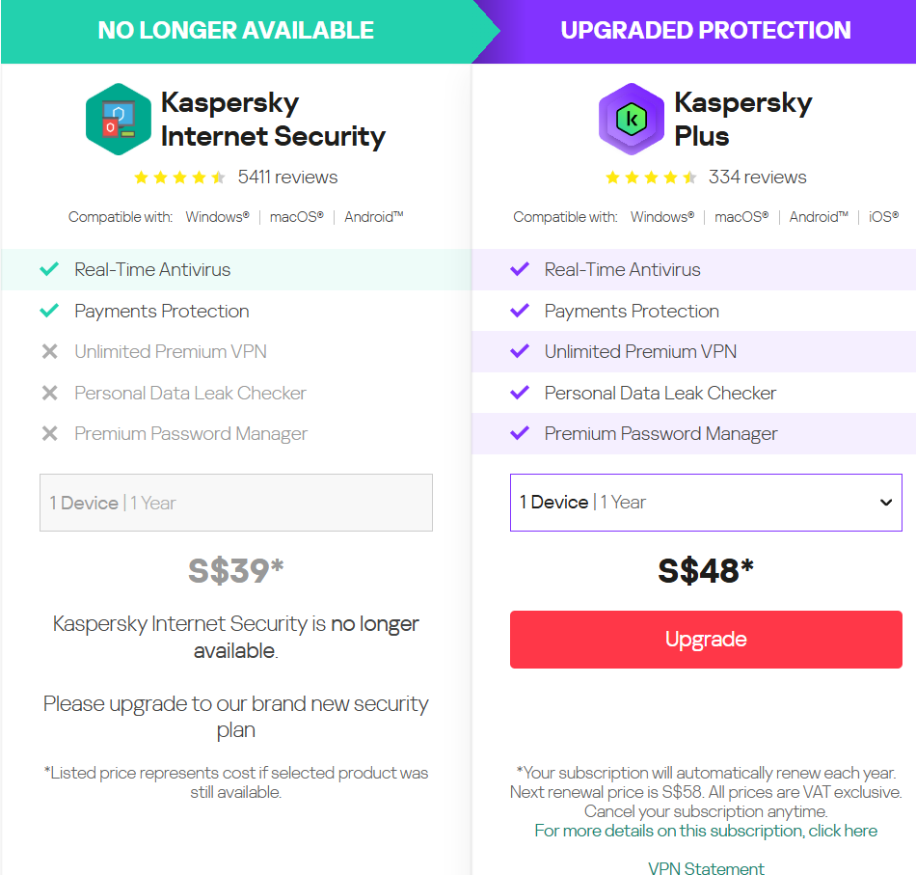Click the purple checkmark beside Premium Password Manager
This screenshot has width=916, height=875.
click(520, 433)
